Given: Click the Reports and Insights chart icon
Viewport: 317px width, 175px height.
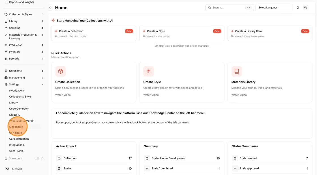Looking at the screenshot, I should 6,2.
